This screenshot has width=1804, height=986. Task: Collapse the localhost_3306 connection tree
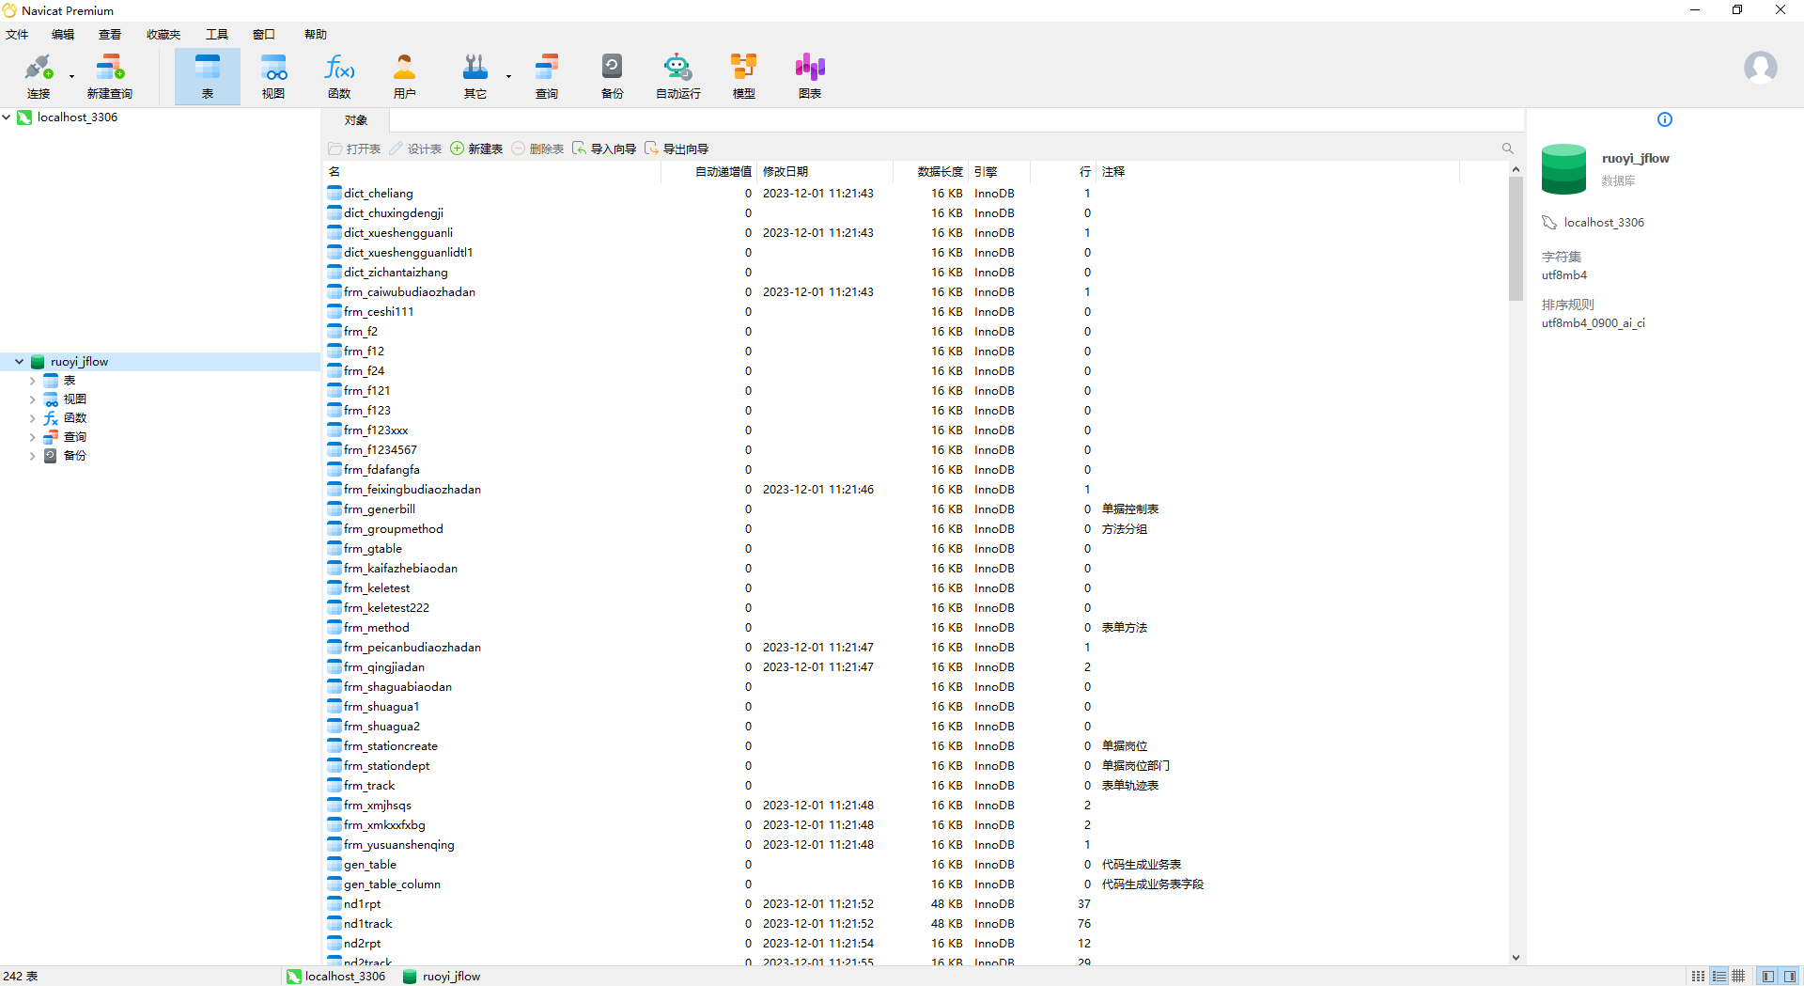(8, 117)
